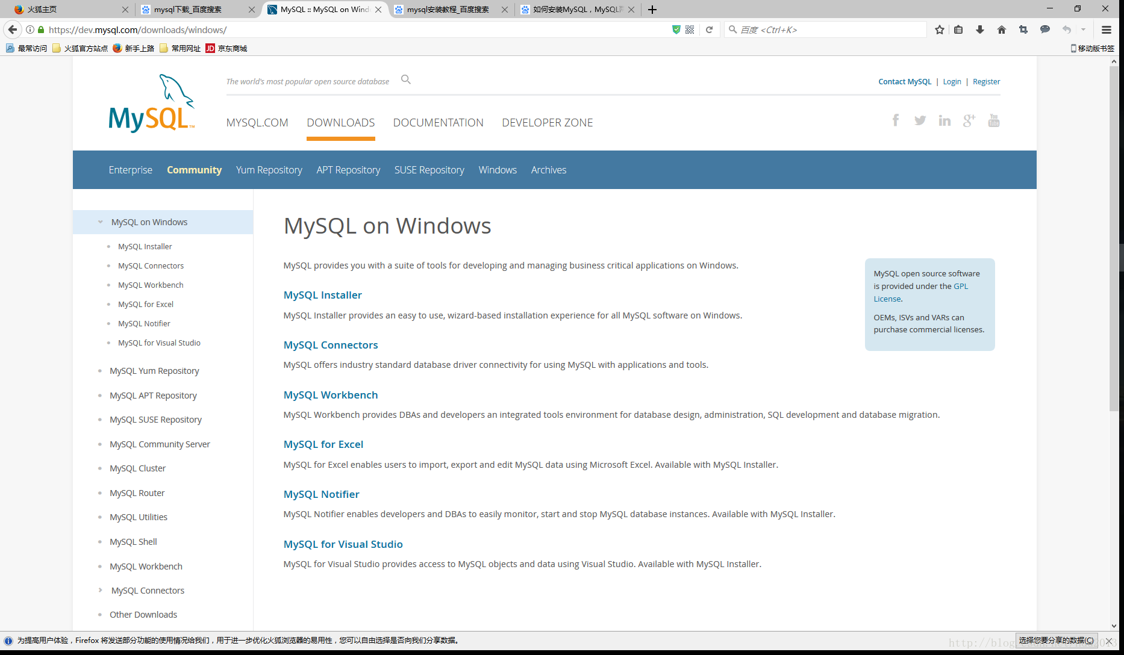Open the Archives subtab
This screenshot has width=1124, height=655.
coord(548,170)
